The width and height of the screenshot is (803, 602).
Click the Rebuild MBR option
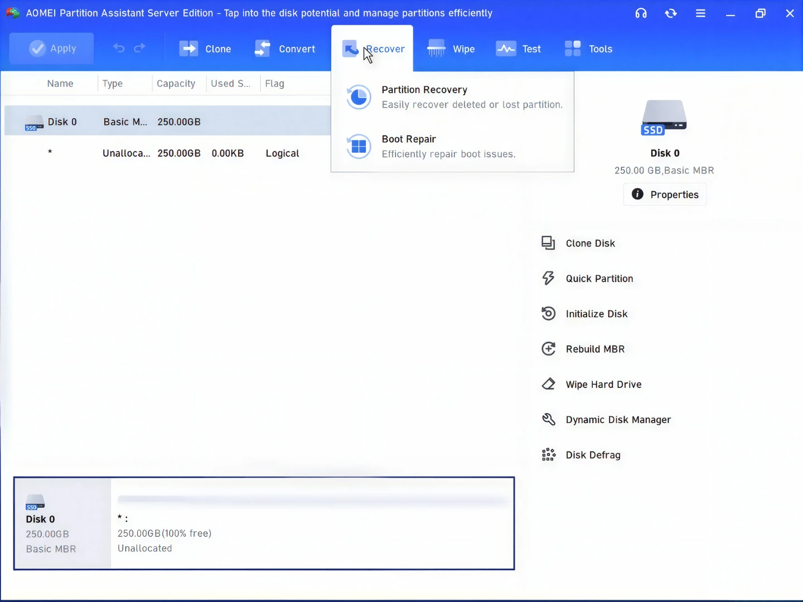pyautogui.click(x=583, y=349)
